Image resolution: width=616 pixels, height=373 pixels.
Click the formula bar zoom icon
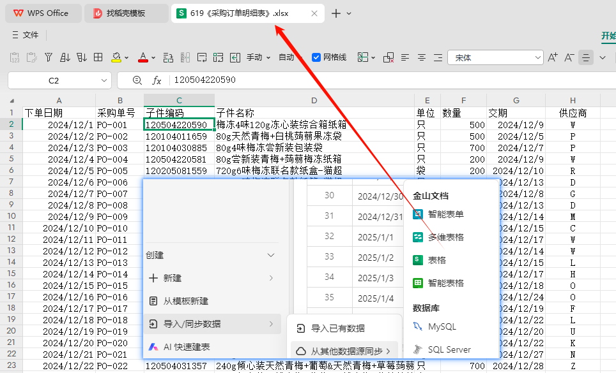click(x=137, y=80)
